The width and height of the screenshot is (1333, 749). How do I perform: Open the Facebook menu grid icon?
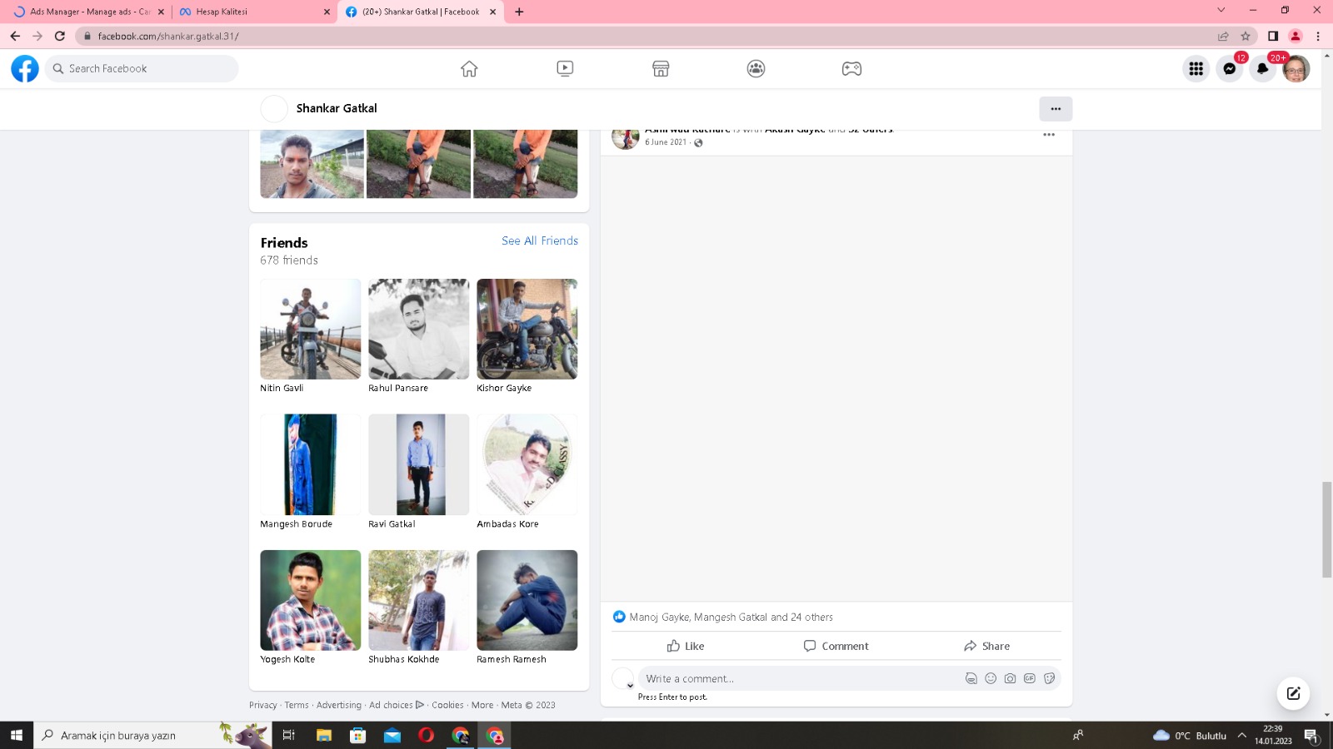(x=1196, y=69)
